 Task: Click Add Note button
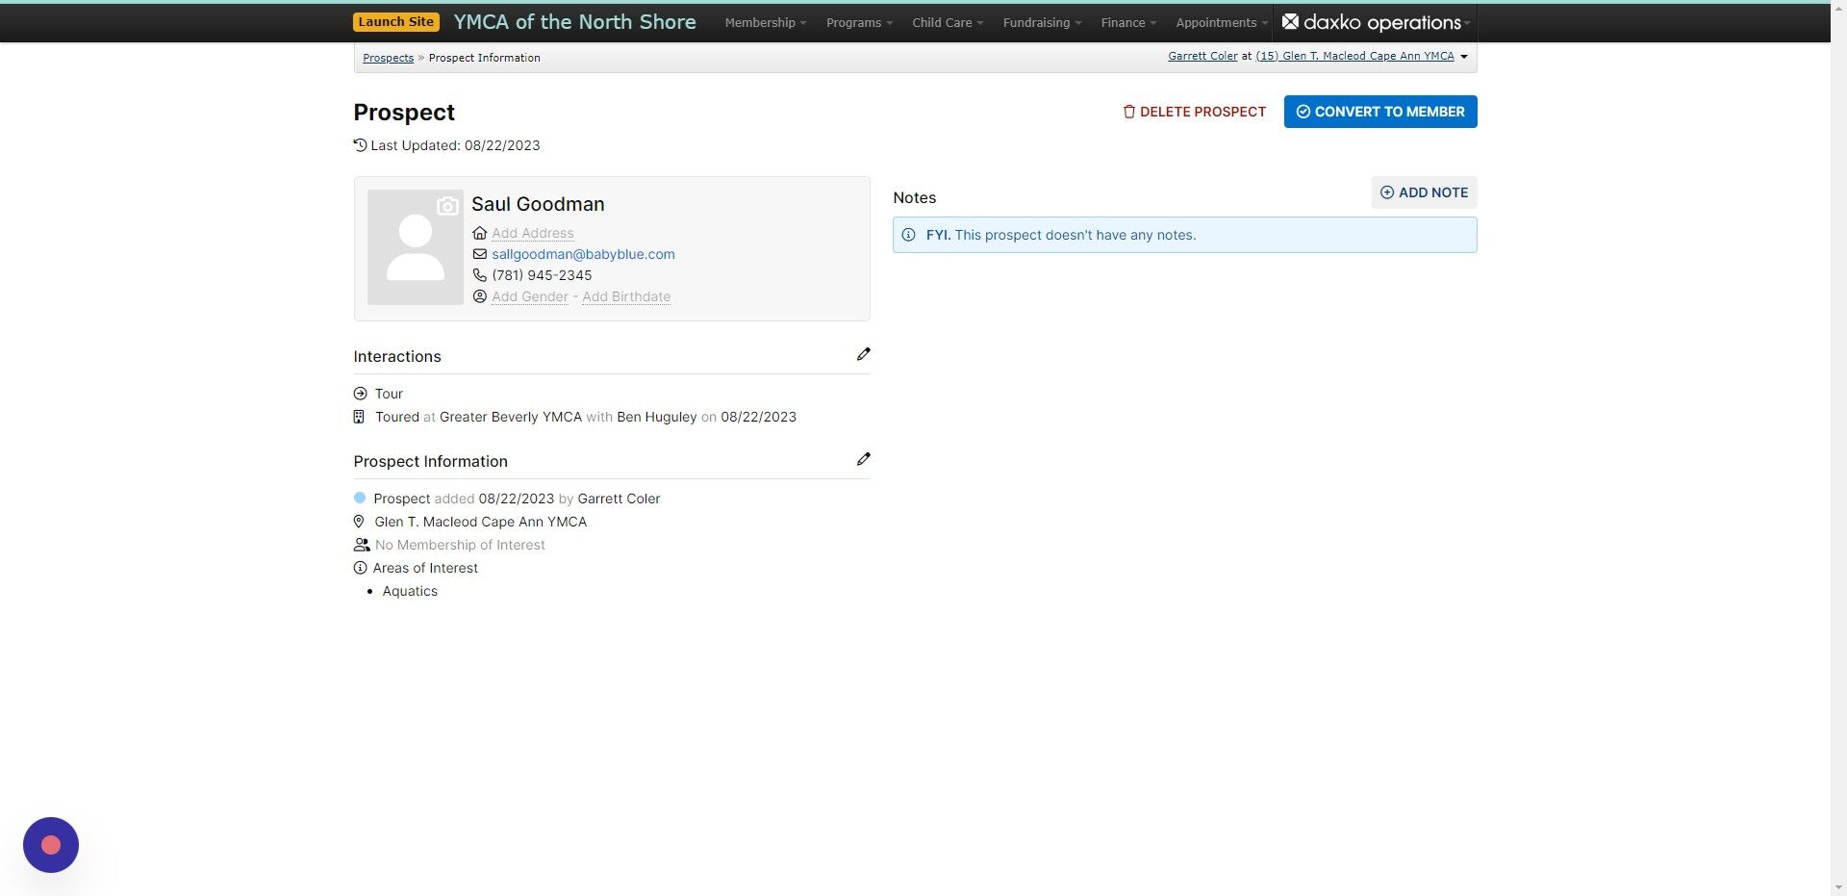click(x=1425, y=192)
